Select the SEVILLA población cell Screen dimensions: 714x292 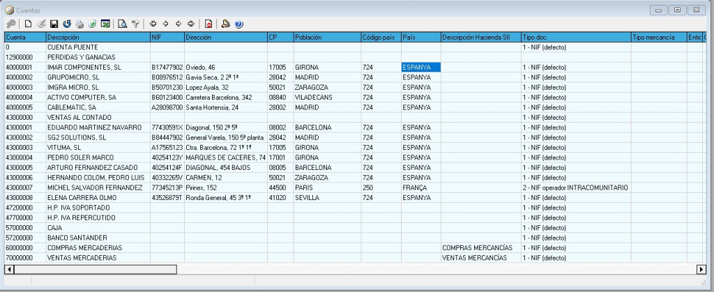328,198
